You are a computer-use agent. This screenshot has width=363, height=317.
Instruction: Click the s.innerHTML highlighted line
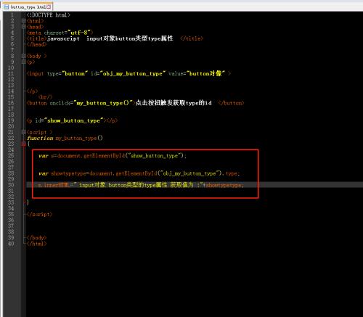point(141,185)
